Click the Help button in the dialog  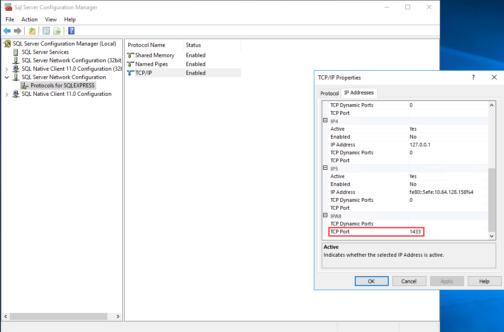[484, 281]
